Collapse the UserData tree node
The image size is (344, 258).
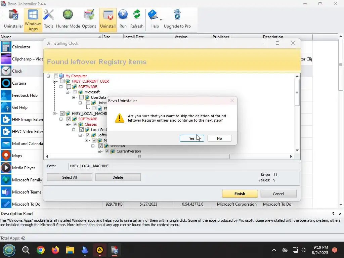[x=74, y=97]
